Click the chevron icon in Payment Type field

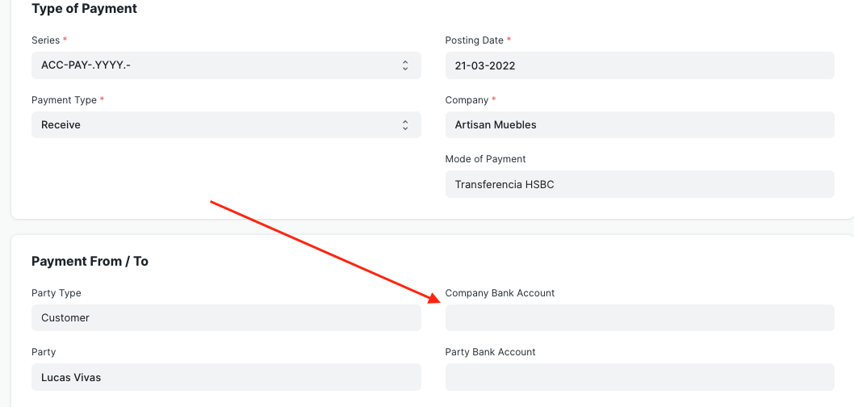pos(405,125)
